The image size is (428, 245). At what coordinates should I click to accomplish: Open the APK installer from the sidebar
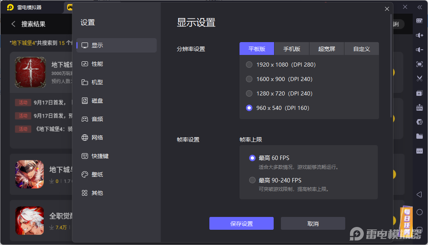click(420, 107)
